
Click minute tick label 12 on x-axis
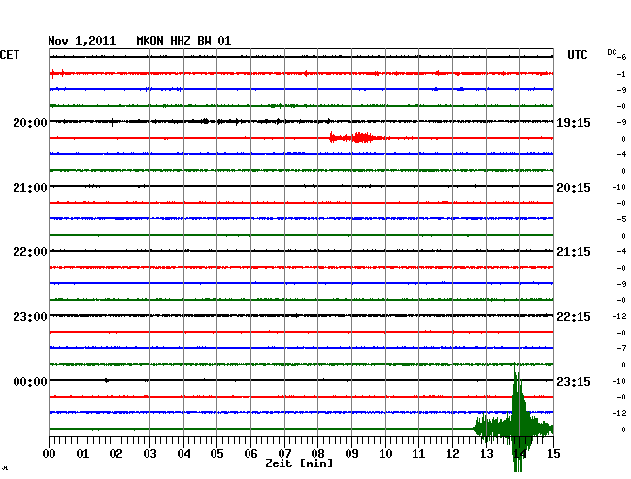[452, 453]
